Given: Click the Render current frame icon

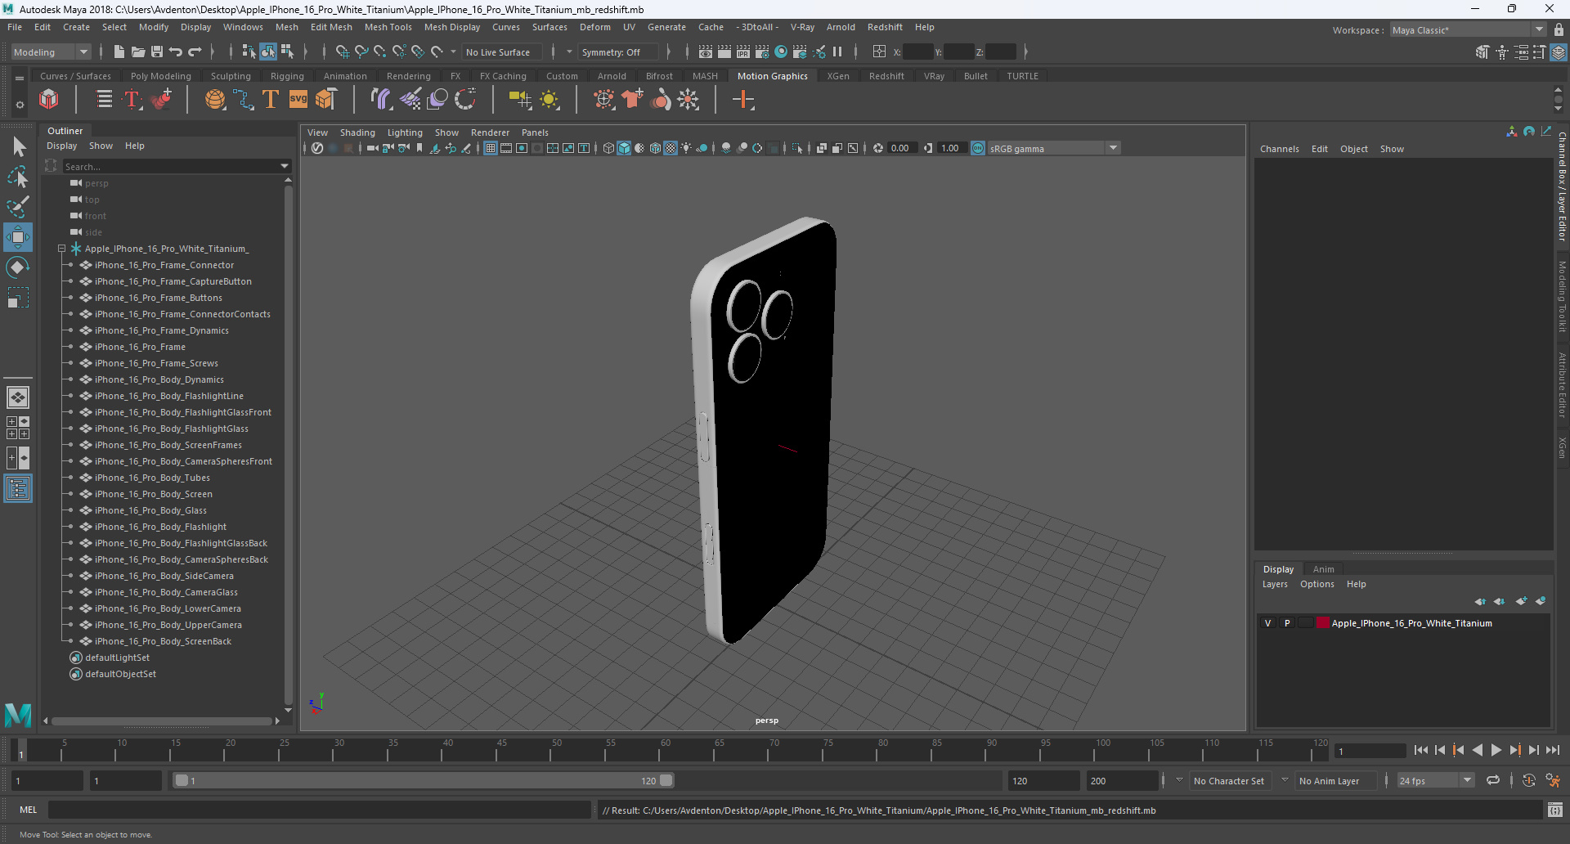Looking at the screenshot, I should click(724, 52).
